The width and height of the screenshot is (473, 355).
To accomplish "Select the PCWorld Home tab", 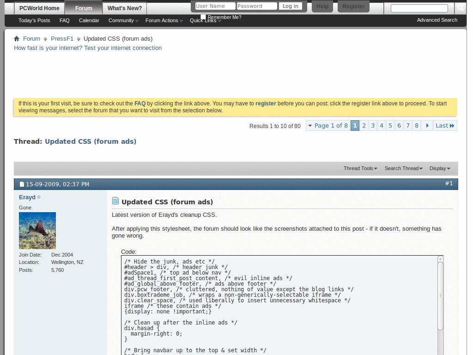I will tap(39, 8).
